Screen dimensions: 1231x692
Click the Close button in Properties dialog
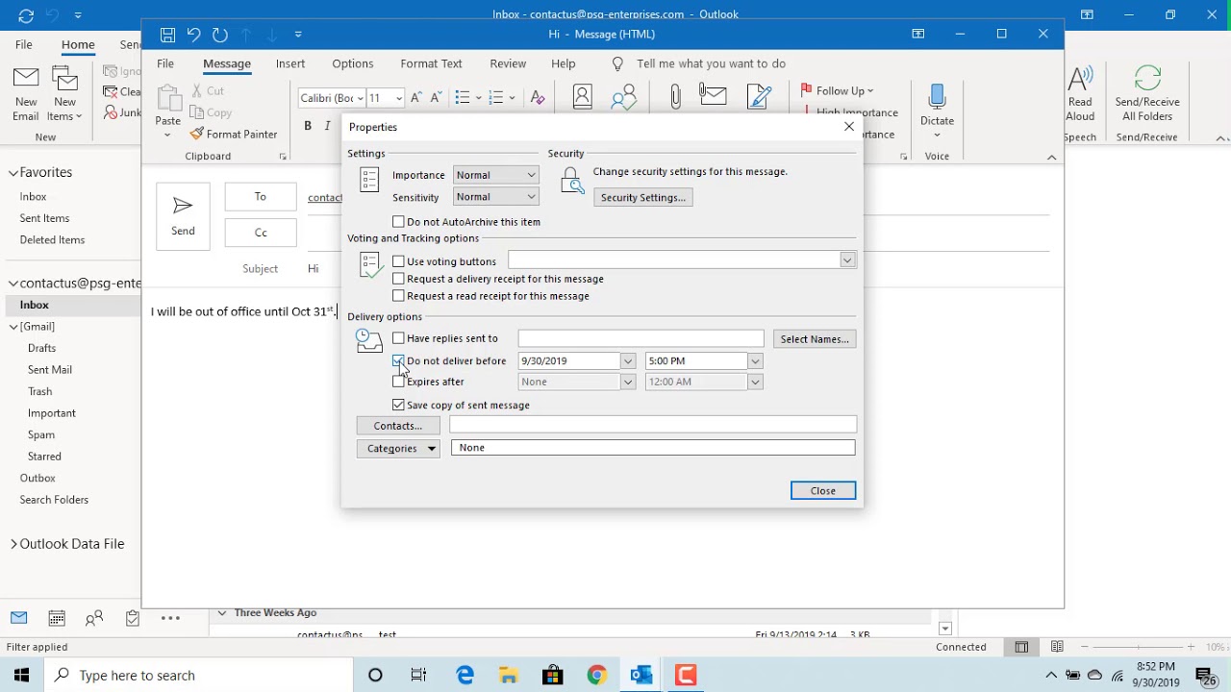click(823, 491)
